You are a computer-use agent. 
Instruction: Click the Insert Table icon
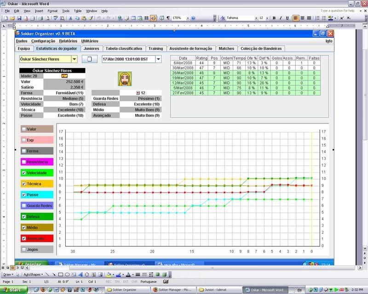133,18
